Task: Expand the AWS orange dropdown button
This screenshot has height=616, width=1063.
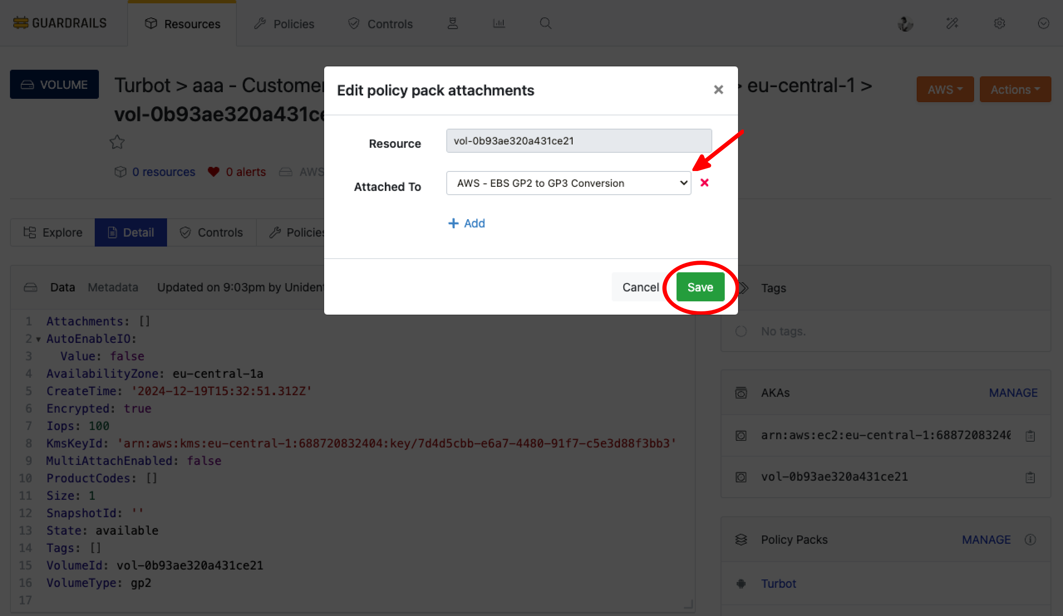Action: pos(945,89)
